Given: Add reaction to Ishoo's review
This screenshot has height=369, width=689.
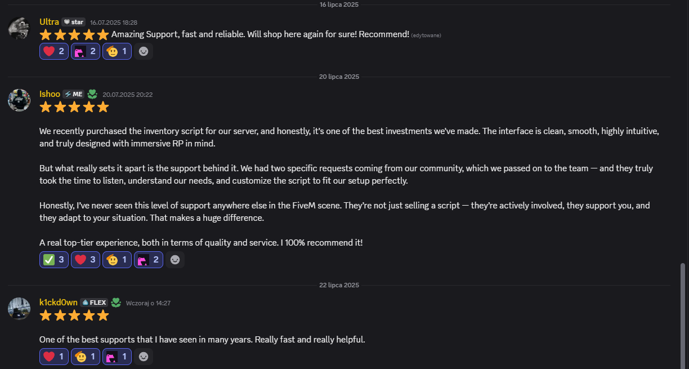Looking at the screenshot, I should [175, 260].
